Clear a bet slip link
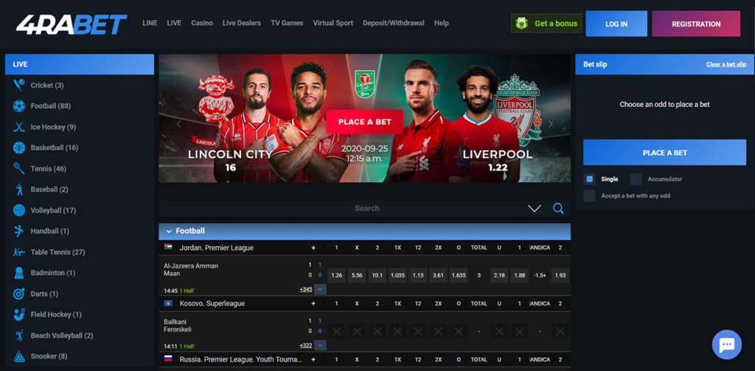Viewport: 755px width, 371px height. tap(726, 64)
